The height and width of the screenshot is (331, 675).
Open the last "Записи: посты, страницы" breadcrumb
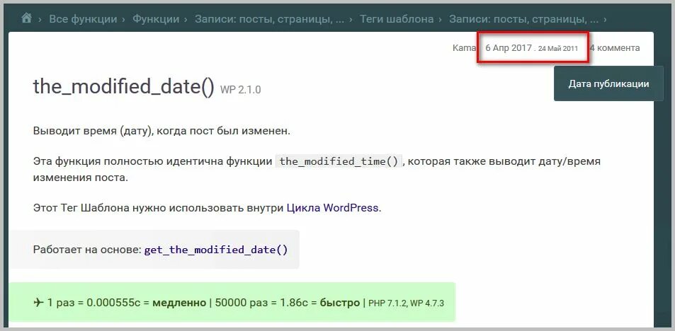click(524, 19)
